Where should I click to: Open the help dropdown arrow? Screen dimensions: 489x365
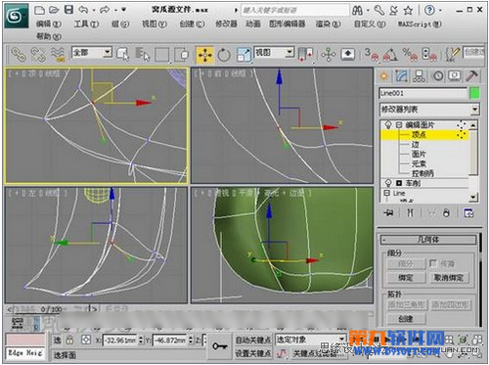click(440, 11)
